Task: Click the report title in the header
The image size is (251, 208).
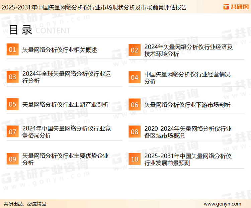Action: click(94, 7)
